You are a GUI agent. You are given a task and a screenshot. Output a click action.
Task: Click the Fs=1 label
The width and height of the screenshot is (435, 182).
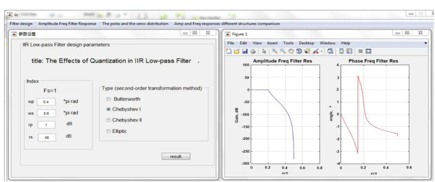(x=50, y=91)
